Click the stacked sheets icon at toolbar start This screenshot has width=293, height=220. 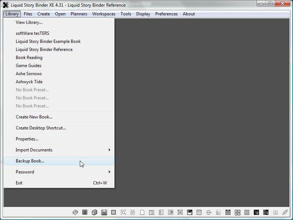coord(75,212)
